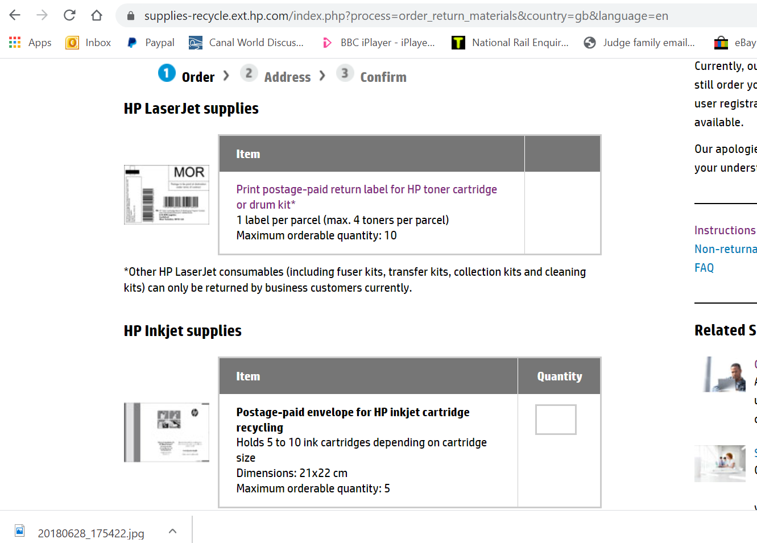Select step 1 Order tab
The height and width of the screenshot is (543, 757).
coord(187,74)
